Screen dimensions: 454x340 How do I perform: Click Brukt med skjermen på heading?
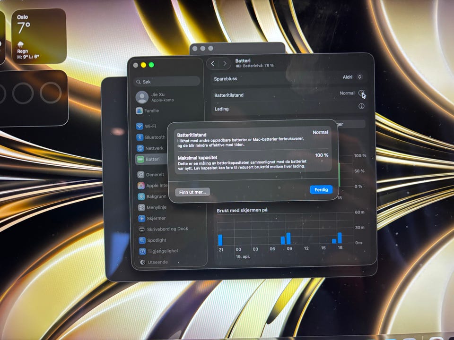click(242, 211)
